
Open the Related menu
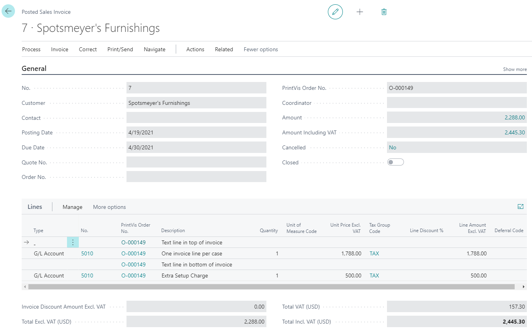click(224, 49)
